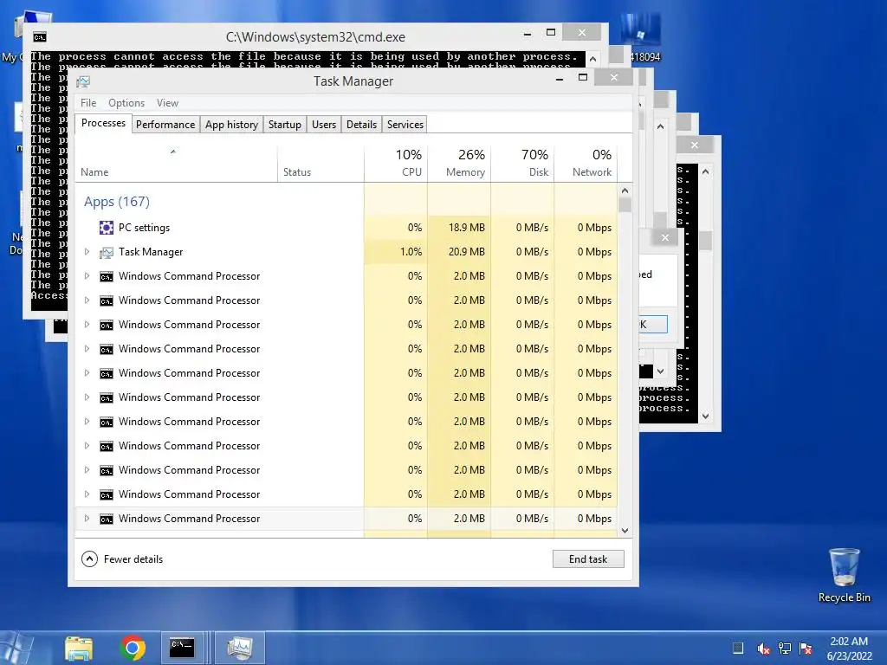Viewport: 887px width, 665px height.
Task: Click the network tray icon
Action: [x=784, y=649]
